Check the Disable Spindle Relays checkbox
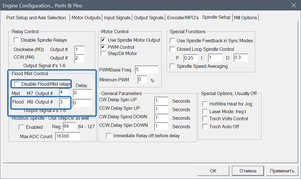This screenshot has width=301, height=179. 16,40
